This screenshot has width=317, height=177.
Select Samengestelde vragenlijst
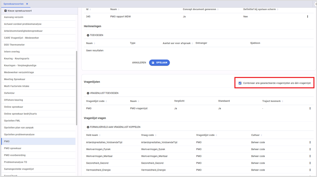point(38,169)
